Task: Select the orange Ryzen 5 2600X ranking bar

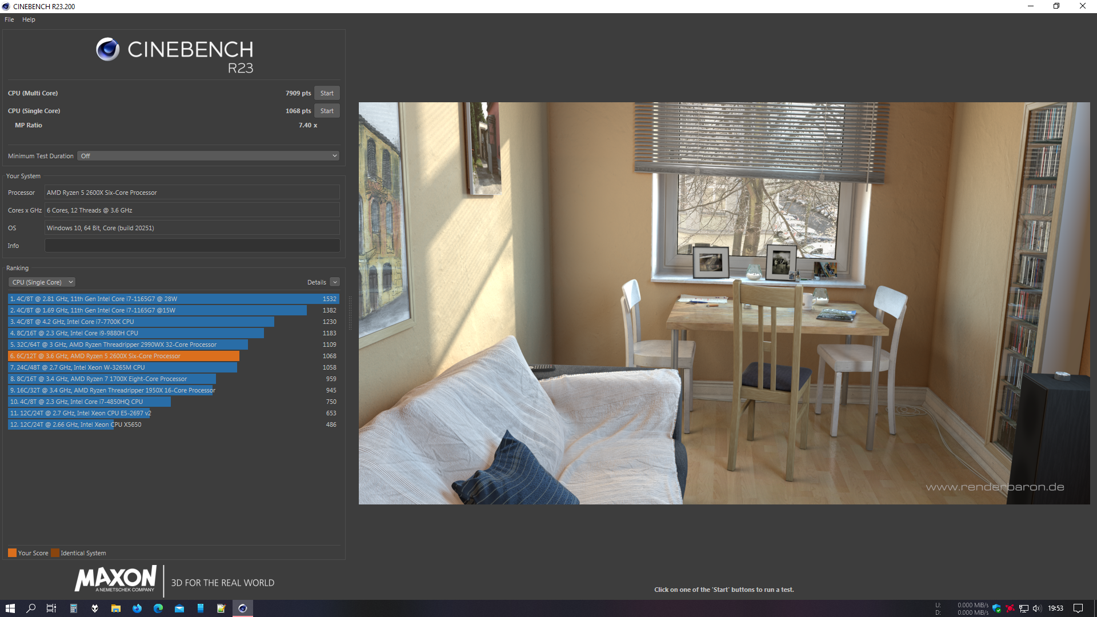Action: 123,356
